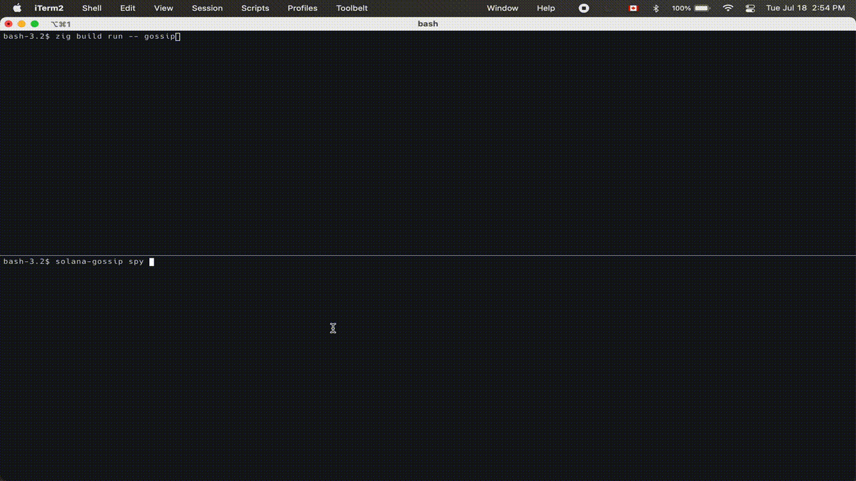856x481 pixels.
Task: Open the iTerm2 application menu
Action: (x=49, y=8)
